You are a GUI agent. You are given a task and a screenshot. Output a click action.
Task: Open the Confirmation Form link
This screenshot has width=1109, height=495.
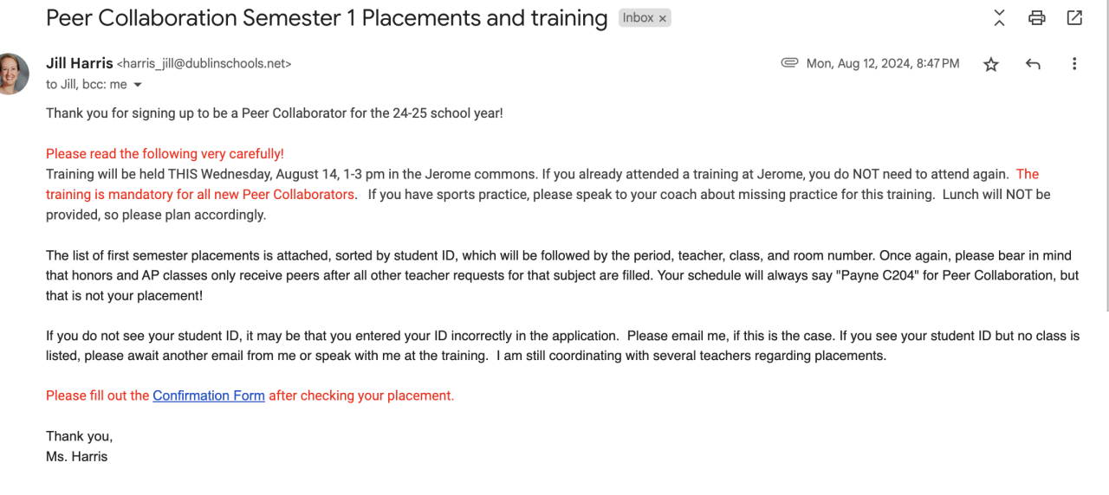pos(209,395)
